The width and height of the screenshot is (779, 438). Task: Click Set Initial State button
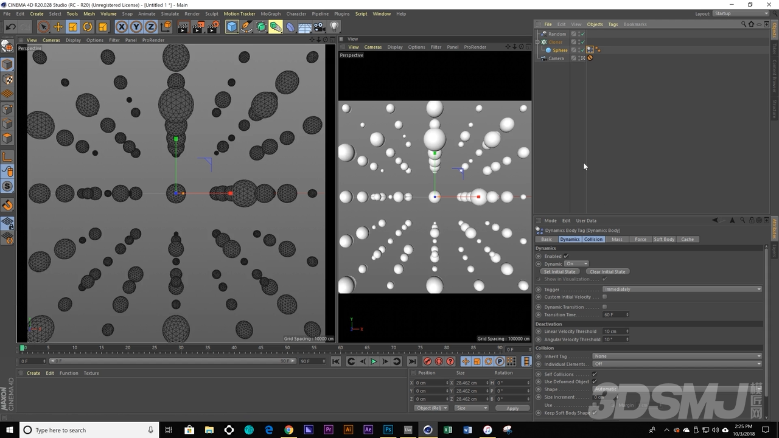(x=559, y=271)
